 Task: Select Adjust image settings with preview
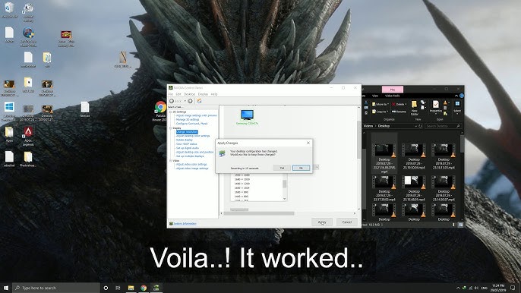click(x=196, y=115)
